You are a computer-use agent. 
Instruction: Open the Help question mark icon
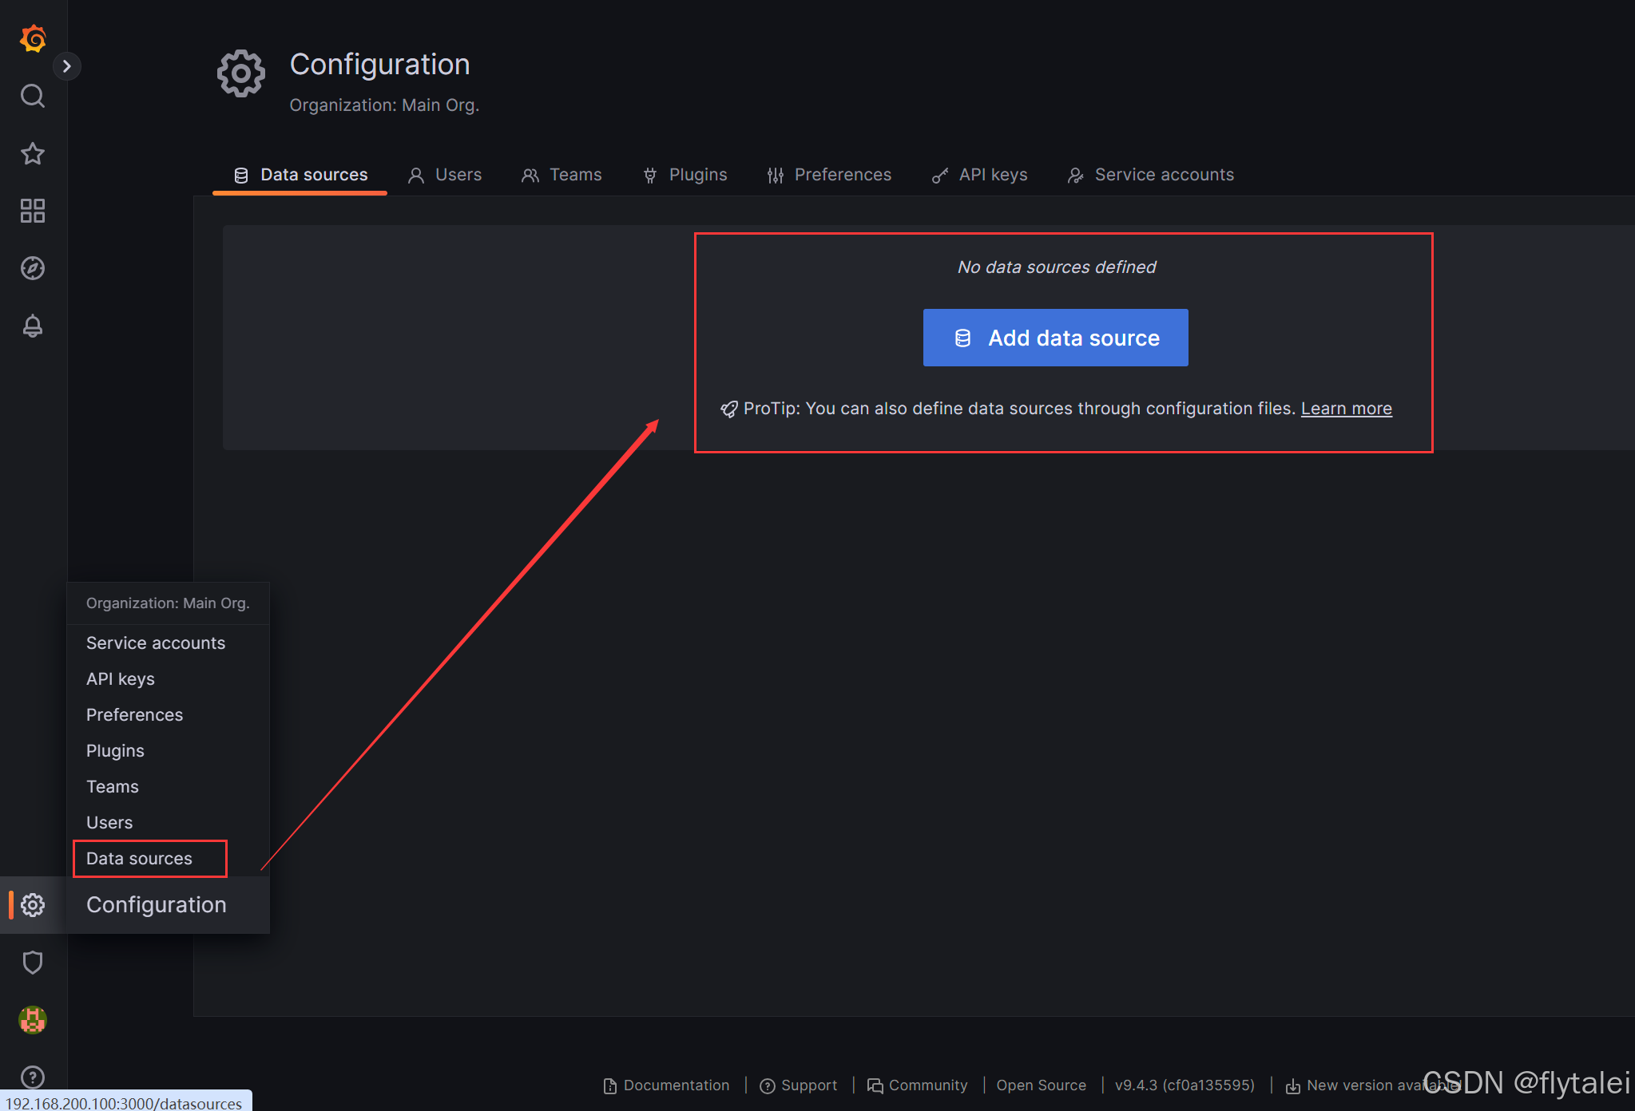[33, 1077]
